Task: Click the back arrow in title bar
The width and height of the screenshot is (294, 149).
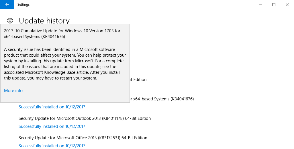Action: click(7, 5)
